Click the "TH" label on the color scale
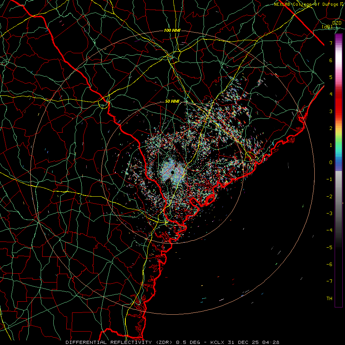This screenshot has height=345, width=345. coord(329,299)
